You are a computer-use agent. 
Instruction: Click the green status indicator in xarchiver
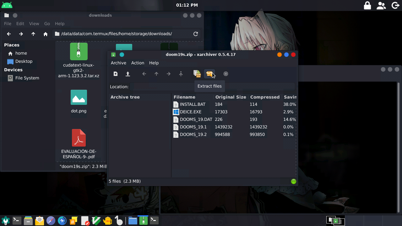(x=294, y=181)
